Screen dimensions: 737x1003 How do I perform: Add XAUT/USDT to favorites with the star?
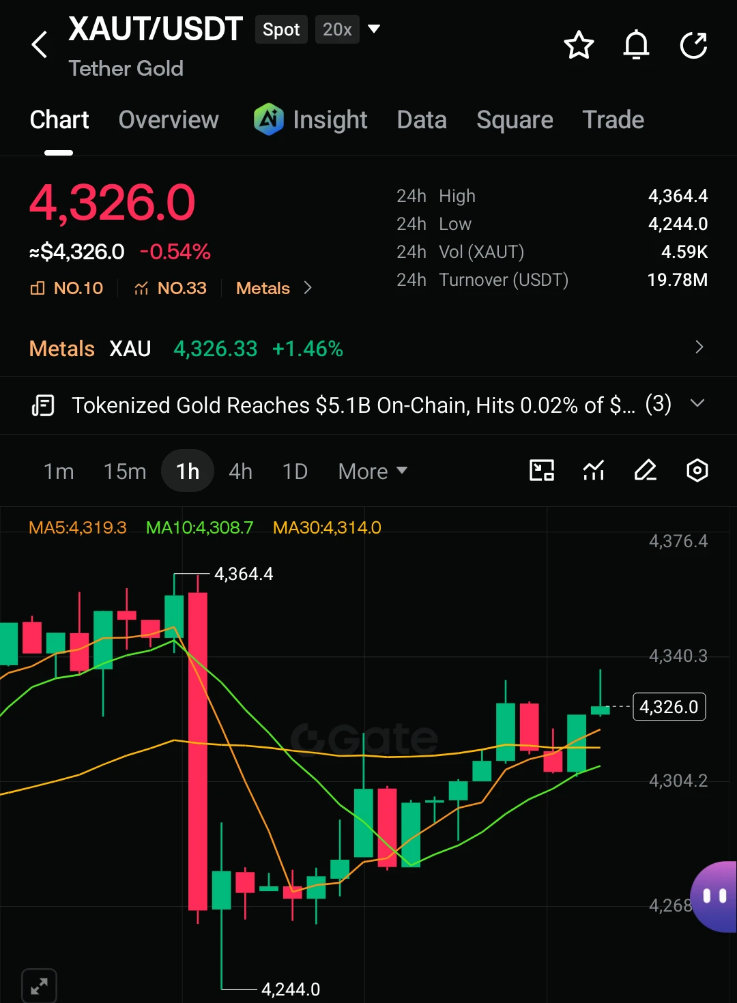579,45
